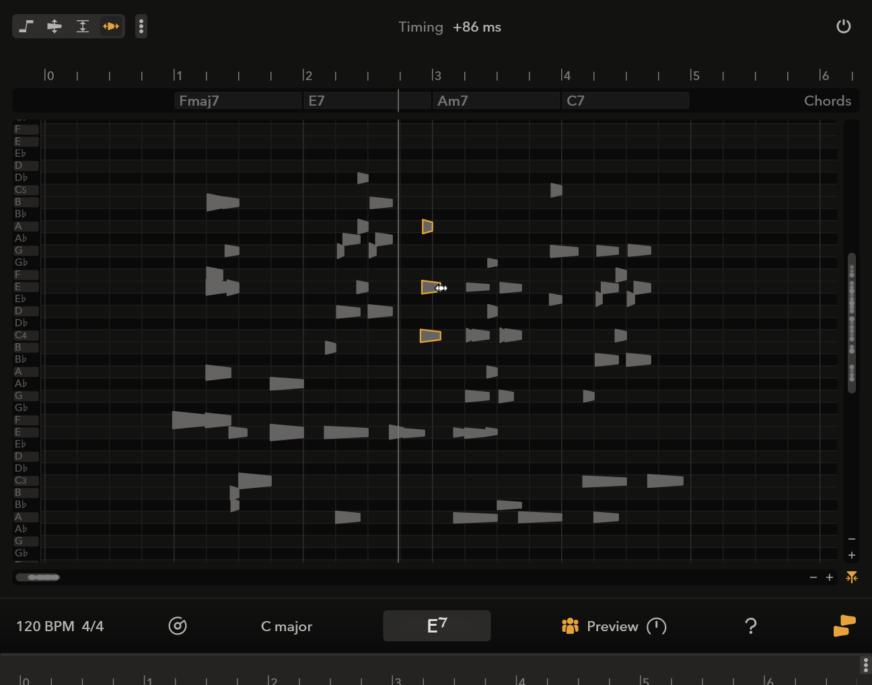
Task: Click the circular tuner icon
Action: click(178, 626)
